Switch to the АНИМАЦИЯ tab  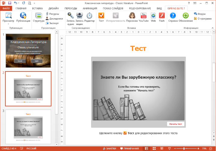click(90, 8)
